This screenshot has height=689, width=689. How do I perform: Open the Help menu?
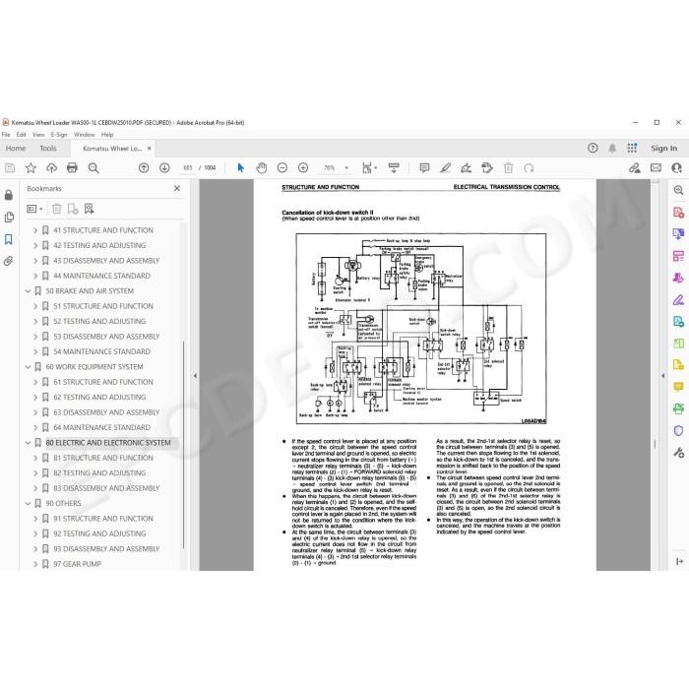click(107, 135)
